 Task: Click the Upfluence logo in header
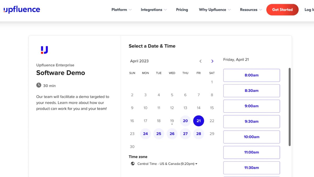(22, 10)
